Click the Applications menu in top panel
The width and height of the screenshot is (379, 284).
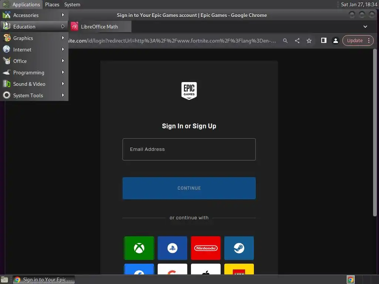click(21, 4)
